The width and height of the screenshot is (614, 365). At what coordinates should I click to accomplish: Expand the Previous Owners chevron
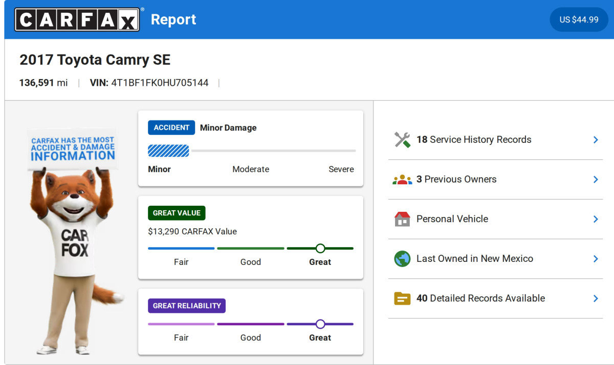(x=596, y=180)
